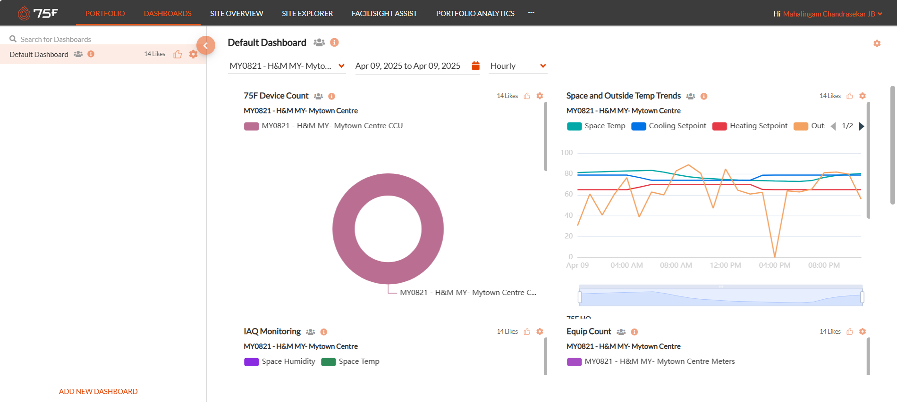Click the Apr 09, 2025 date range field
This screenshot has height=402, width=897.
point(408,66)
